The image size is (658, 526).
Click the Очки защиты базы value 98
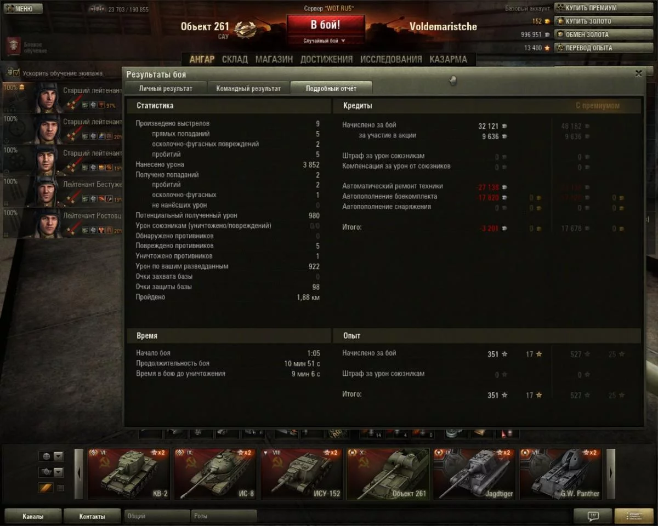point(316,287)
